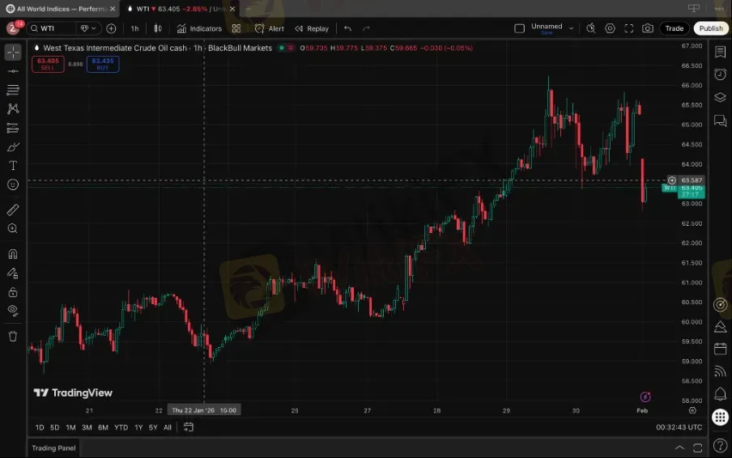Open the chats icon in right sidebar
732x458 pixels.
721,121
